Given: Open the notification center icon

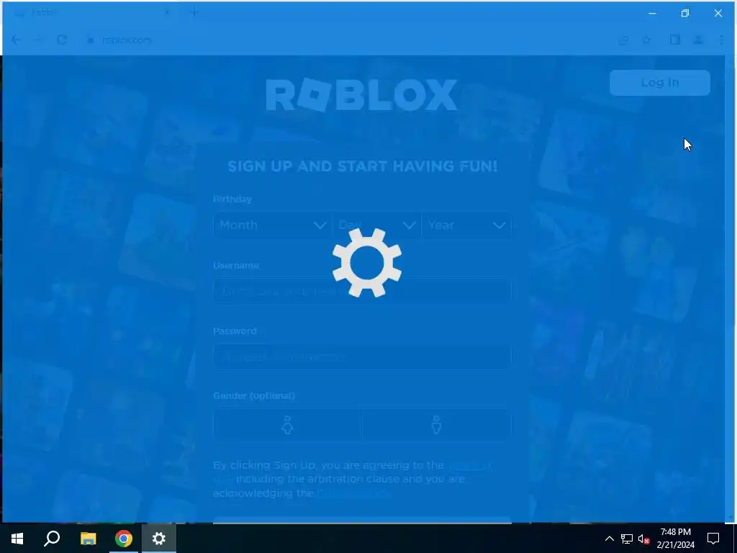Looking at the screenshot, I should 713,539.
